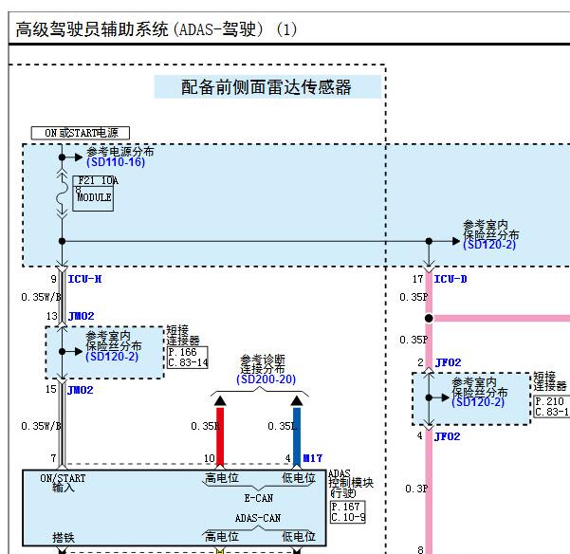Click the ON/START 输入 pin label
The image size is (570, 554).
[x=63, y=483]
